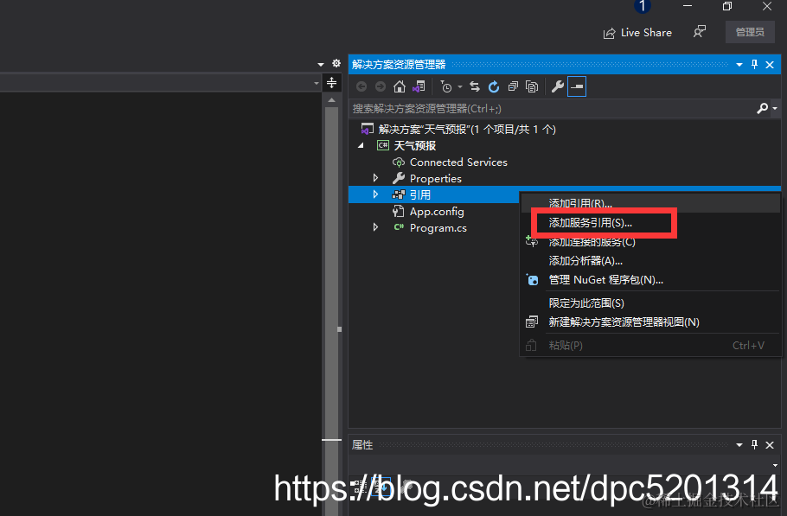Image resolution: width=787 pixels, height=516 pixels.
Task: Expand the 引用 references node
Action: pos(375,194)
